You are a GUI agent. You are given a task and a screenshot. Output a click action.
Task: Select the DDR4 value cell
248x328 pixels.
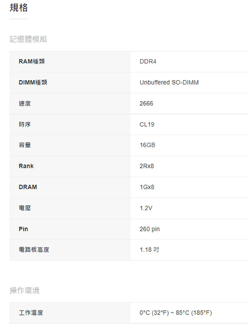[148, 61]
